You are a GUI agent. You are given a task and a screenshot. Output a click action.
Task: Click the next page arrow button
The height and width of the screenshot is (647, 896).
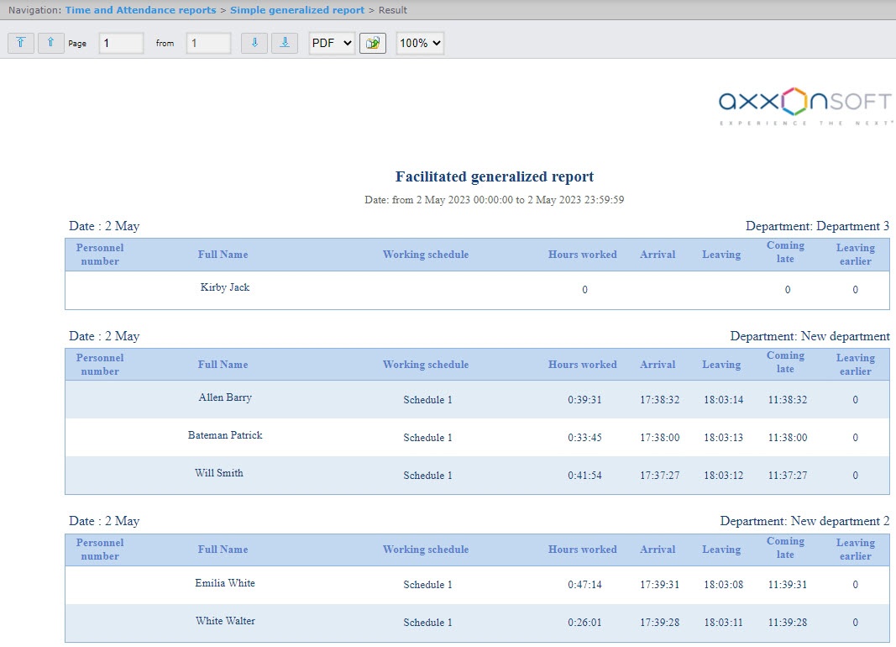click(x=254, y=43)
